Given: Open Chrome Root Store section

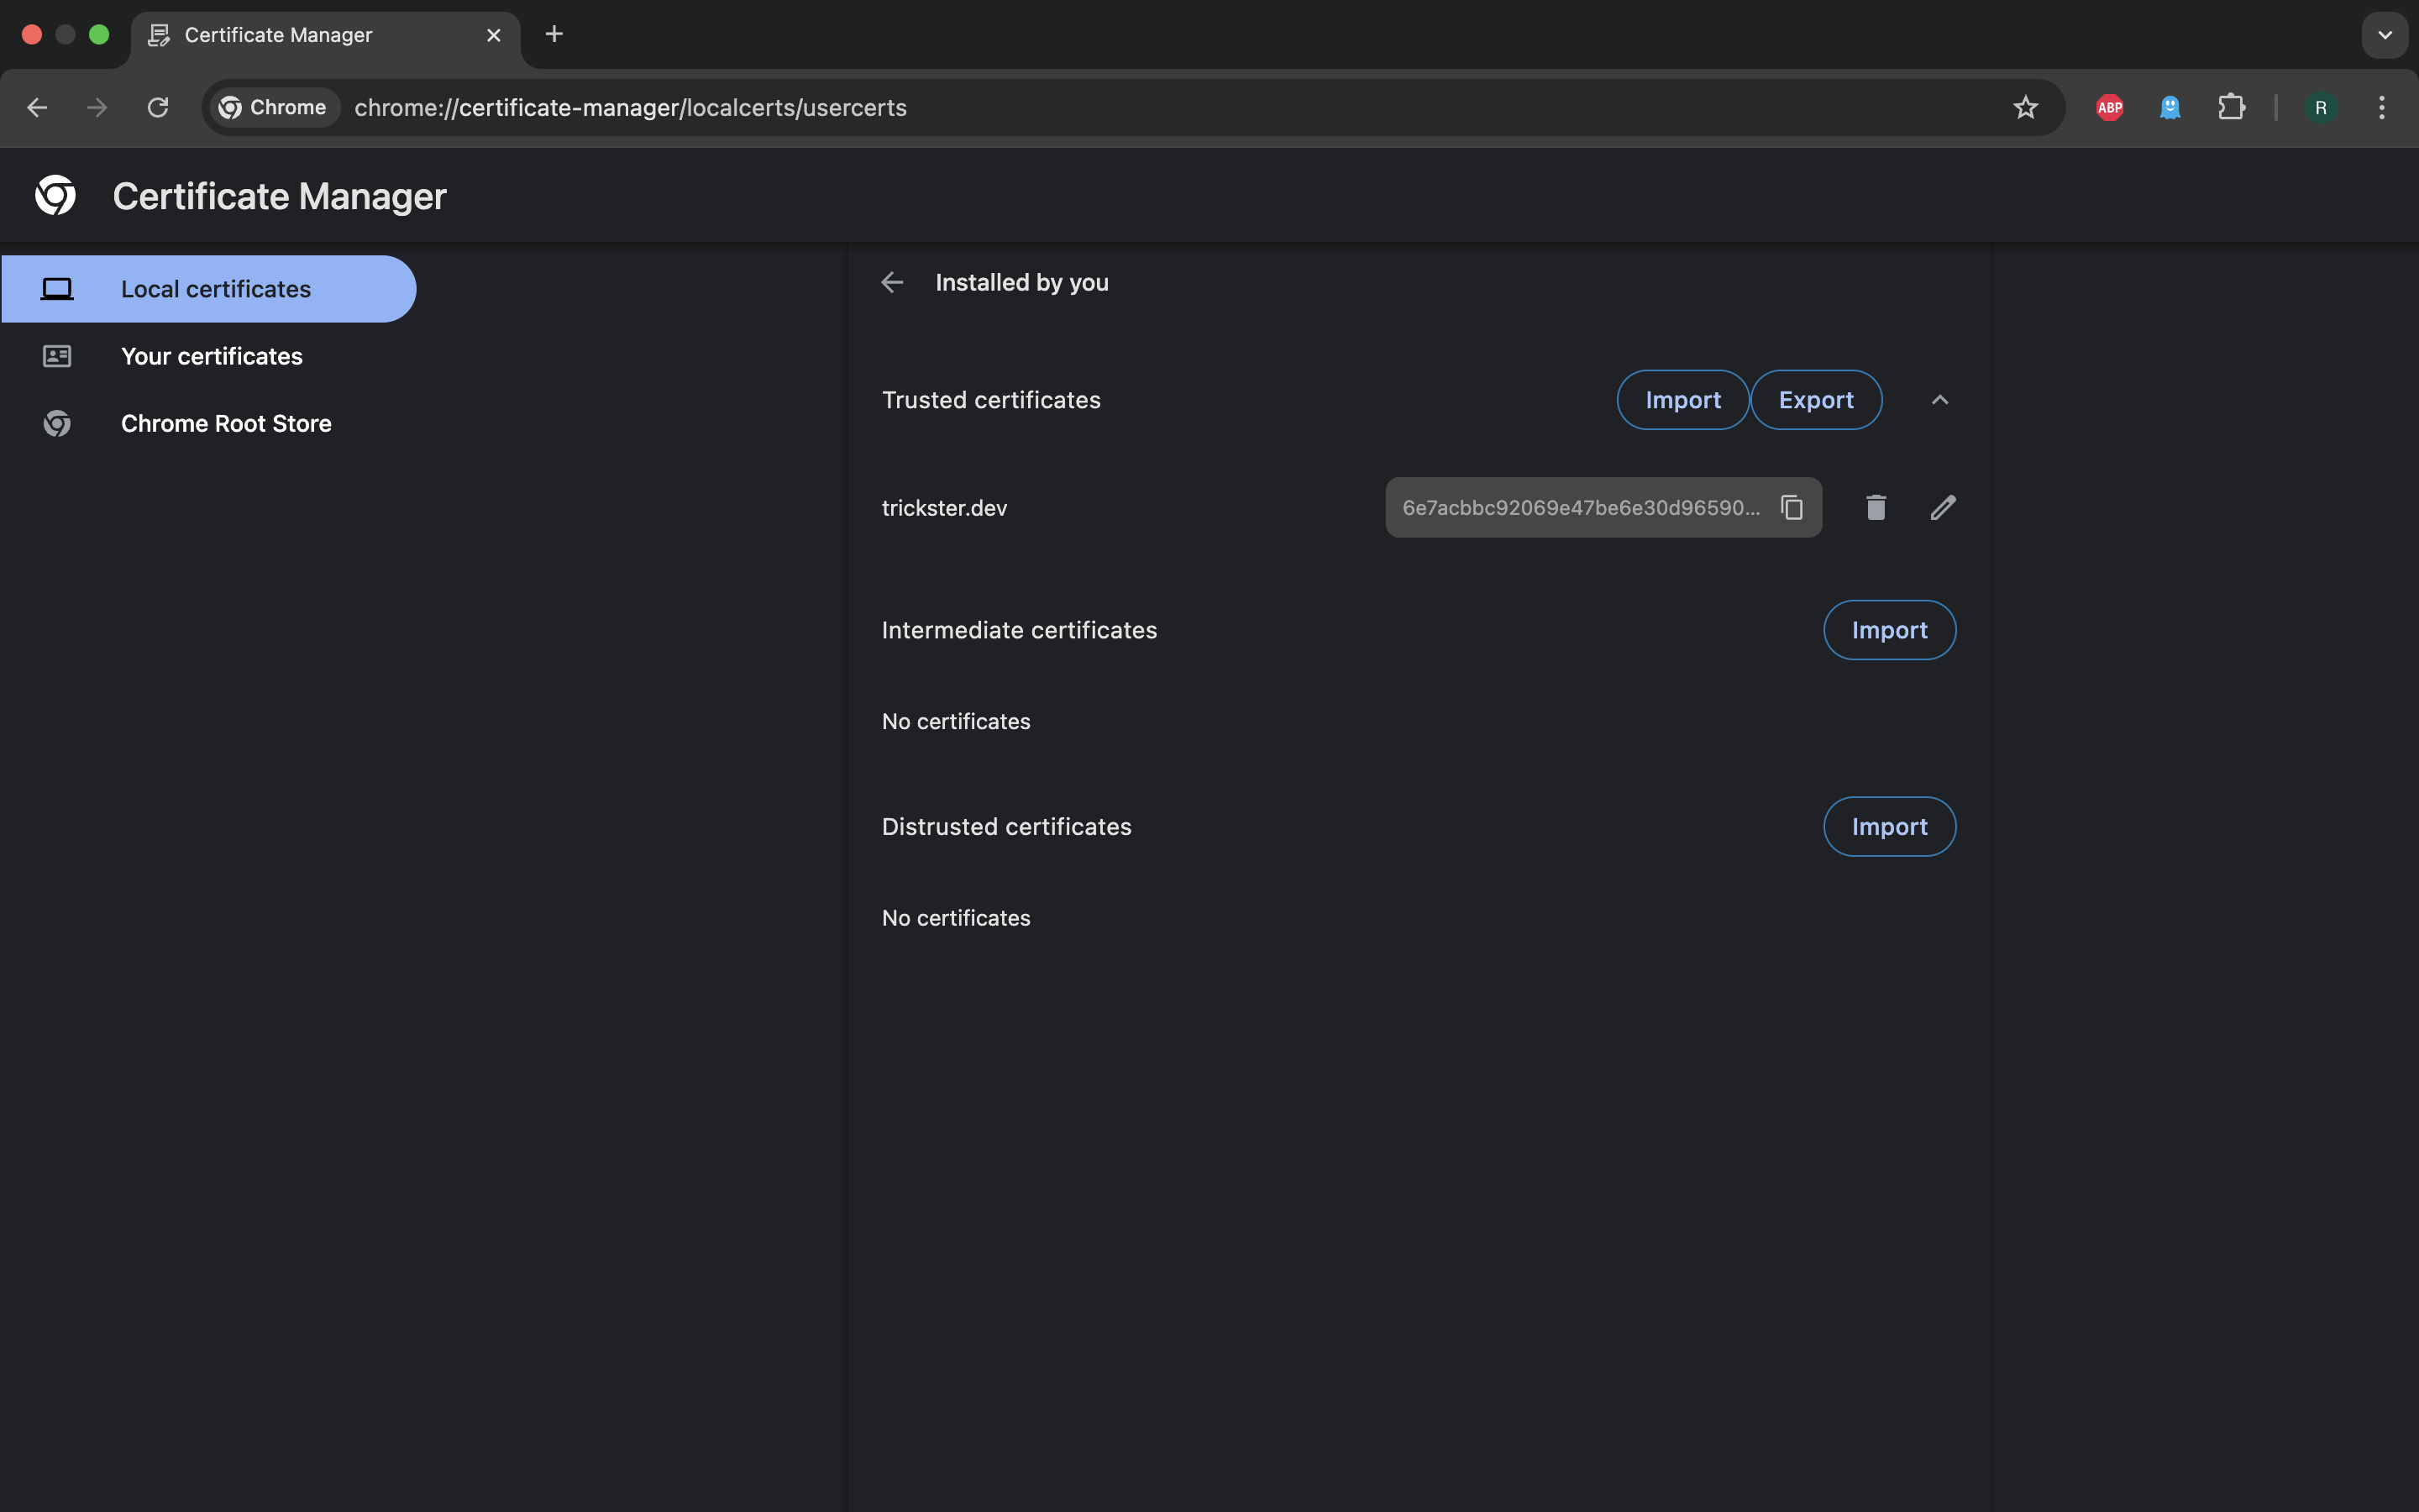Looking at the screenshot, I should 226,424.
